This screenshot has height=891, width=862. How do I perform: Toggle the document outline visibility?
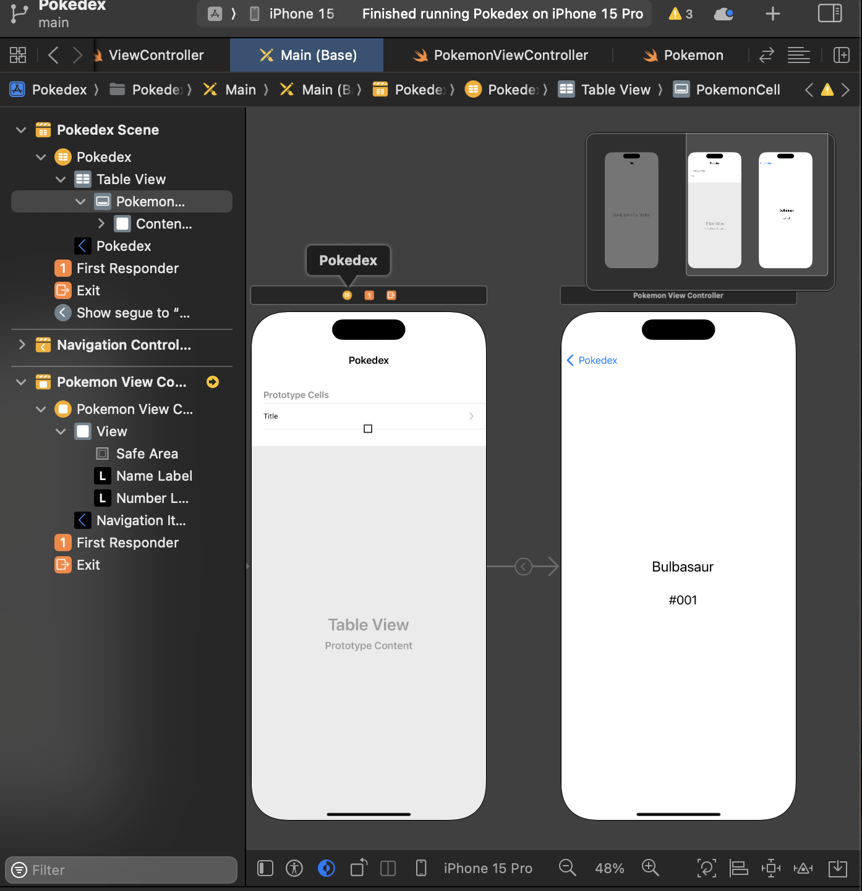click(265, 868)
